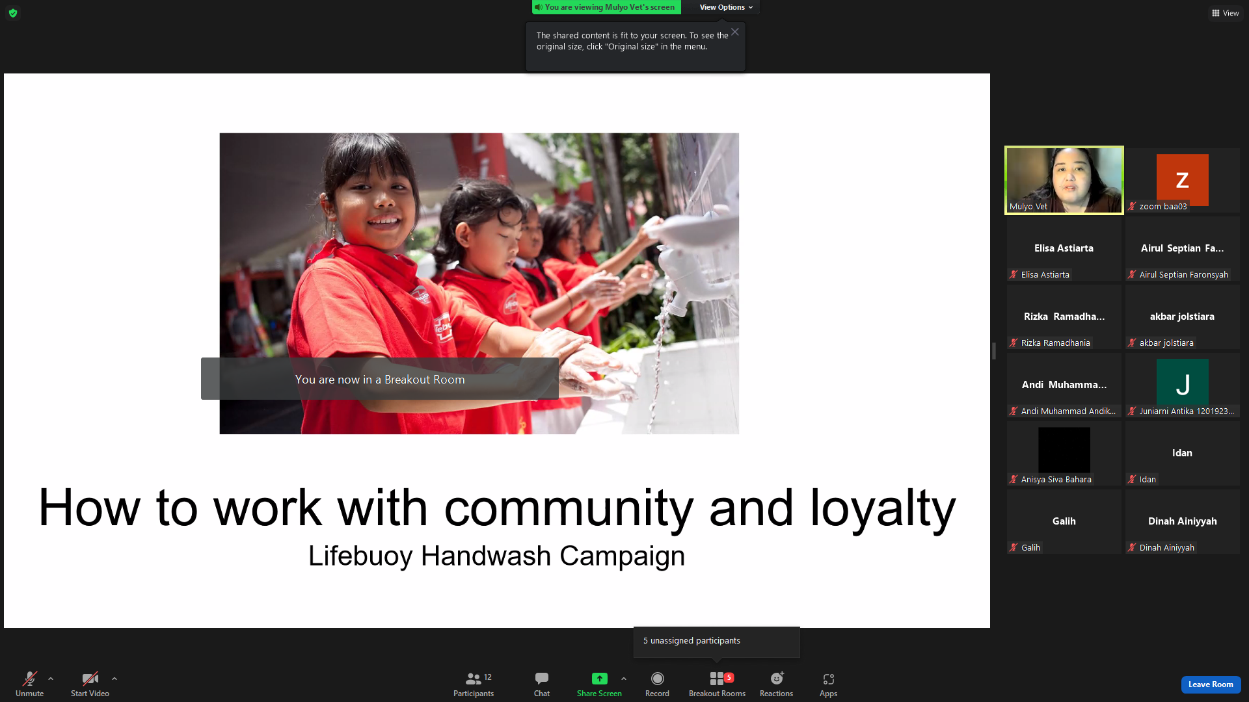Click the green encryption shield icon
Image resolution: width=1249 pixels, height=702 pixels.
click(13, 13)
